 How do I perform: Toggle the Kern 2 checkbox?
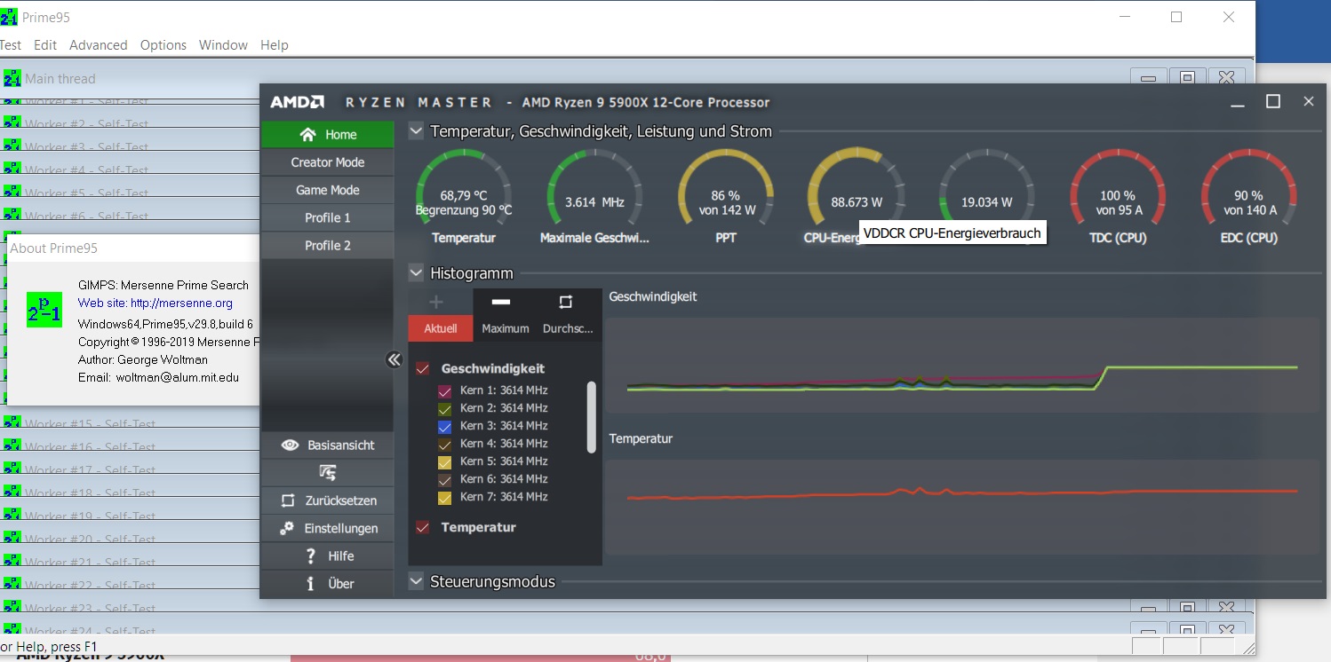click(x=445, y=409)
